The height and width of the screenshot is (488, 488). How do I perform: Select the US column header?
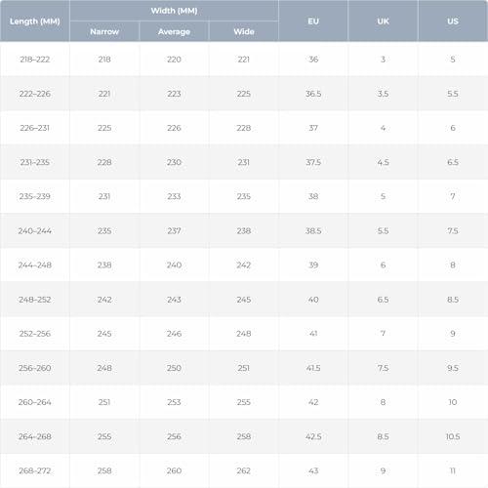click(453, 21)
